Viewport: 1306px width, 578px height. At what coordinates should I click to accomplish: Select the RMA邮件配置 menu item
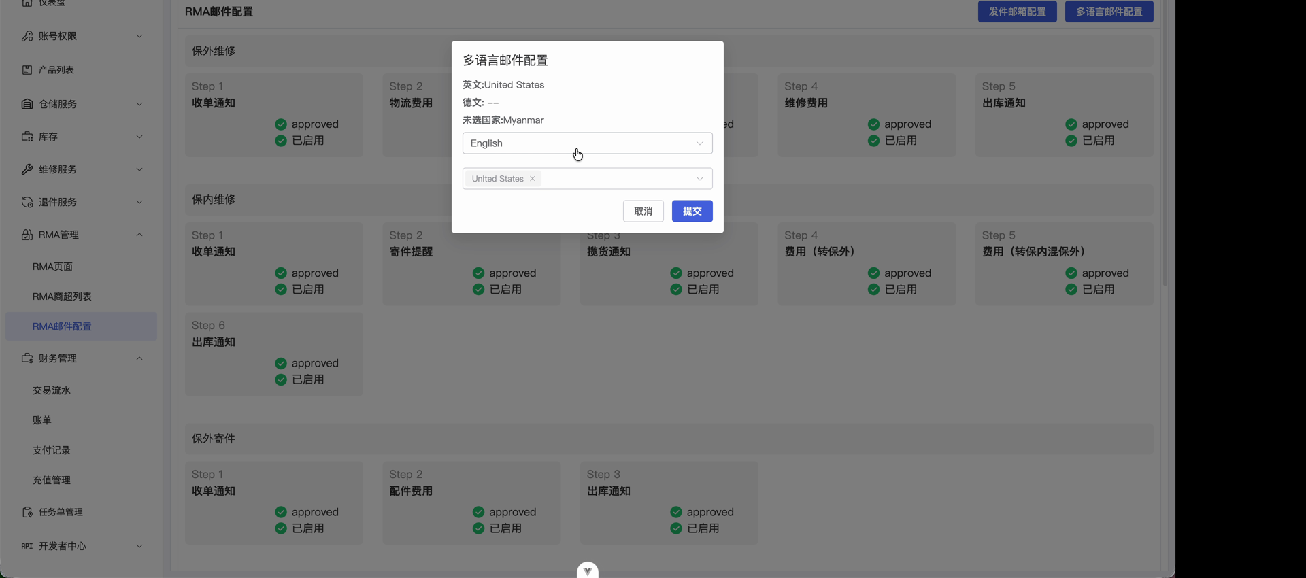[x=81, y=326]
